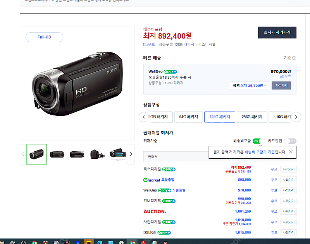
Task: Click 사러가기 in the 샤인디지털 row
Action: point(288,222)
